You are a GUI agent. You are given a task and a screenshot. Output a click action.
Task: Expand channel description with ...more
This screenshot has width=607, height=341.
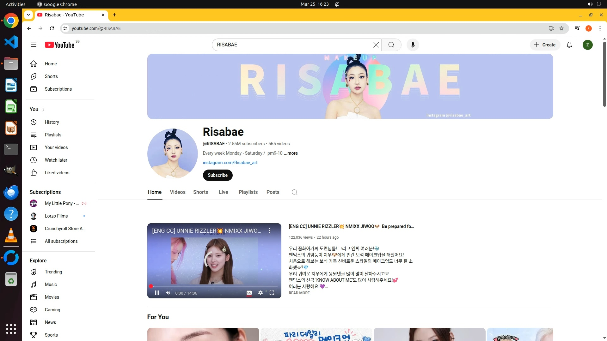click(291, 153)
